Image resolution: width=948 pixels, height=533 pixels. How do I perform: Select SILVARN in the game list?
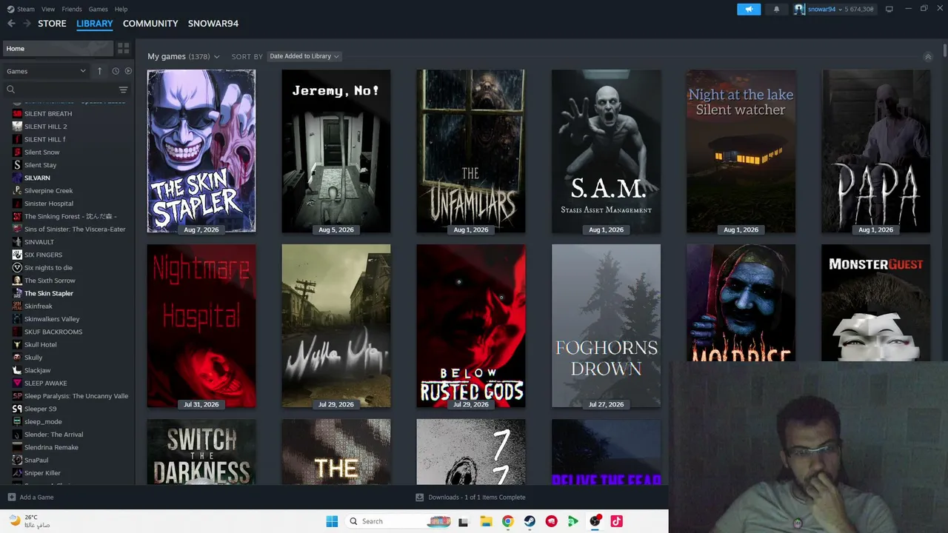click(x=37, y=178)
